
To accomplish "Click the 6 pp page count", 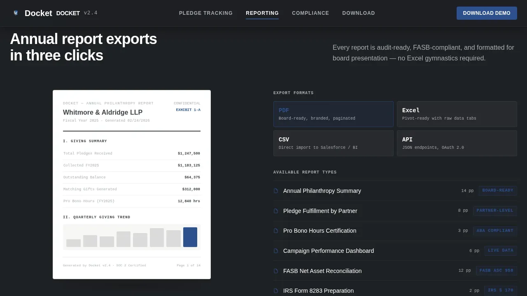I will click(x=474, y=251).
